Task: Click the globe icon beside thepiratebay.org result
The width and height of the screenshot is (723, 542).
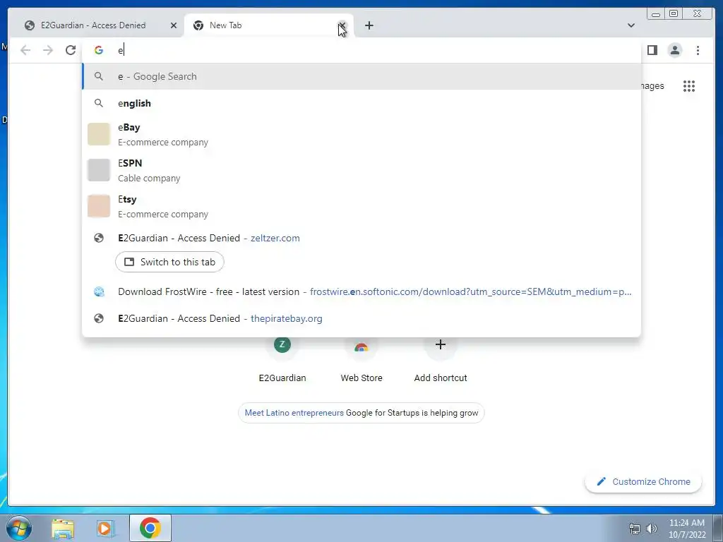Action: [x=99, y=318]
